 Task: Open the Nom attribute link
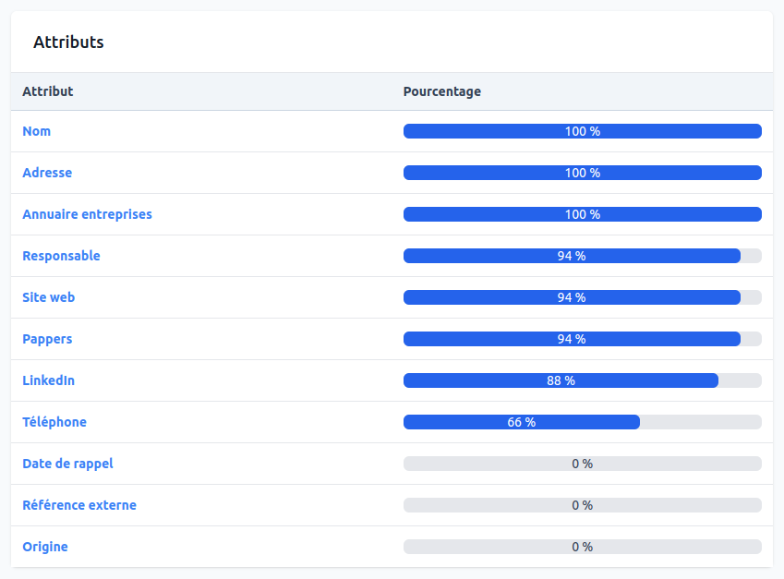point(36,131)
